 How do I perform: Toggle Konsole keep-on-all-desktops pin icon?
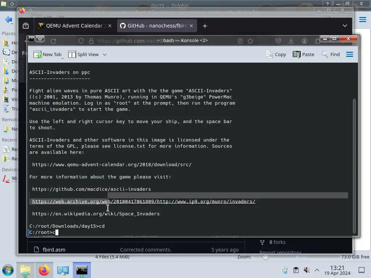40,38
